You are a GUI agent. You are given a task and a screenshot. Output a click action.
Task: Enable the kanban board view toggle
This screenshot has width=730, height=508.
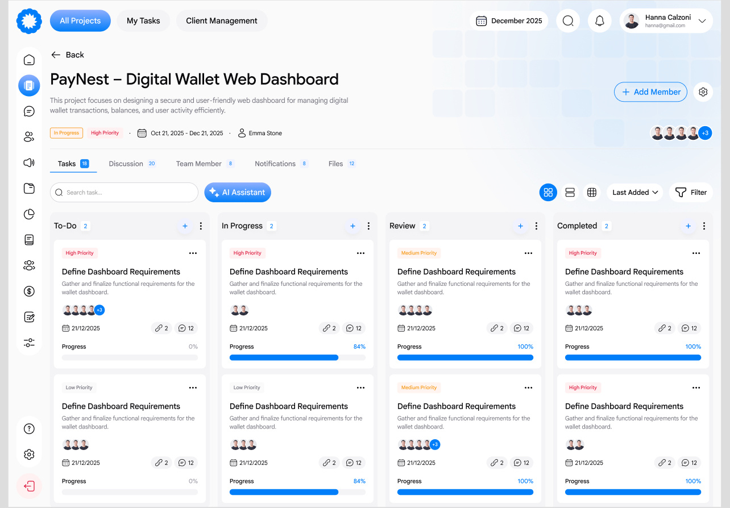pyautogui.click(x=548, y=192)
